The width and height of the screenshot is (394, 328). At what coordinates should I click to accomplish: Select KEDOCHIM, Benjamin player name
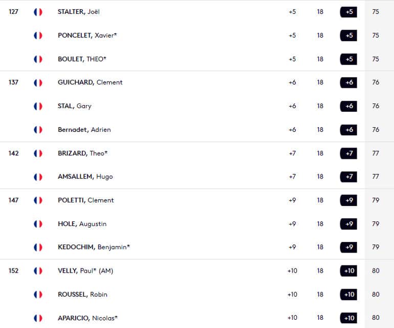tap(94, 247)
